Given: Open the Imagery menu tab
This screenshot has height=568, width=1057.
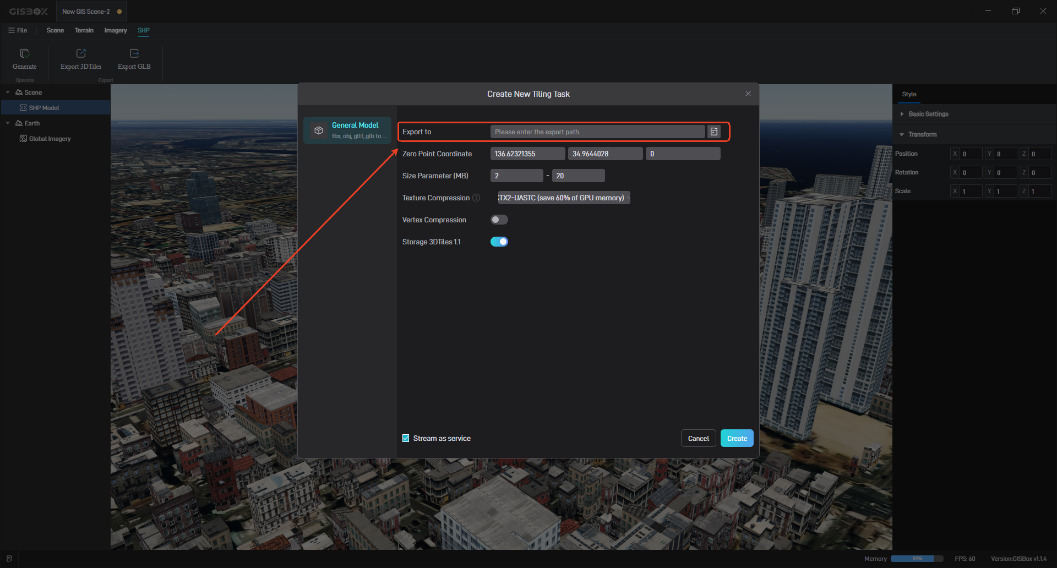Looking at the screenshot, I should (116, 30).
